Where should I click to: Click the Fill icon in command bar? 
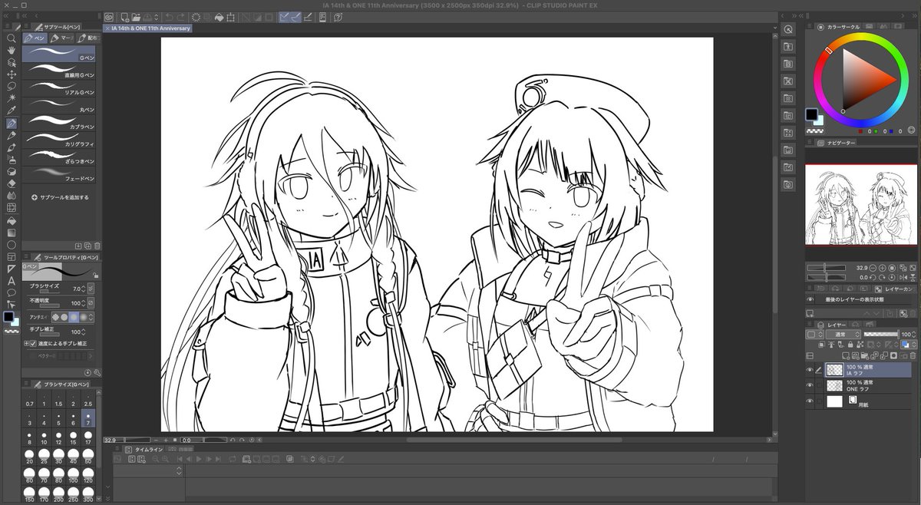219,17
